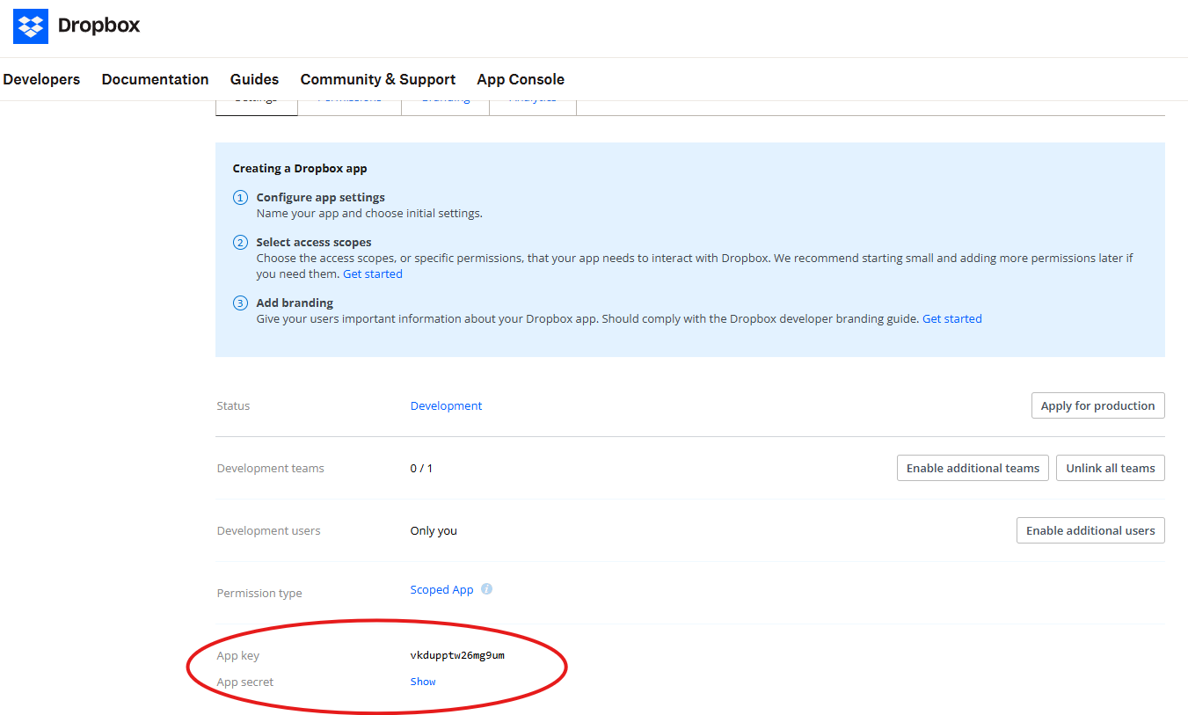This screenshot has height=715, width=1188.
Task: Click the App key label
Action: click(238, 656)
